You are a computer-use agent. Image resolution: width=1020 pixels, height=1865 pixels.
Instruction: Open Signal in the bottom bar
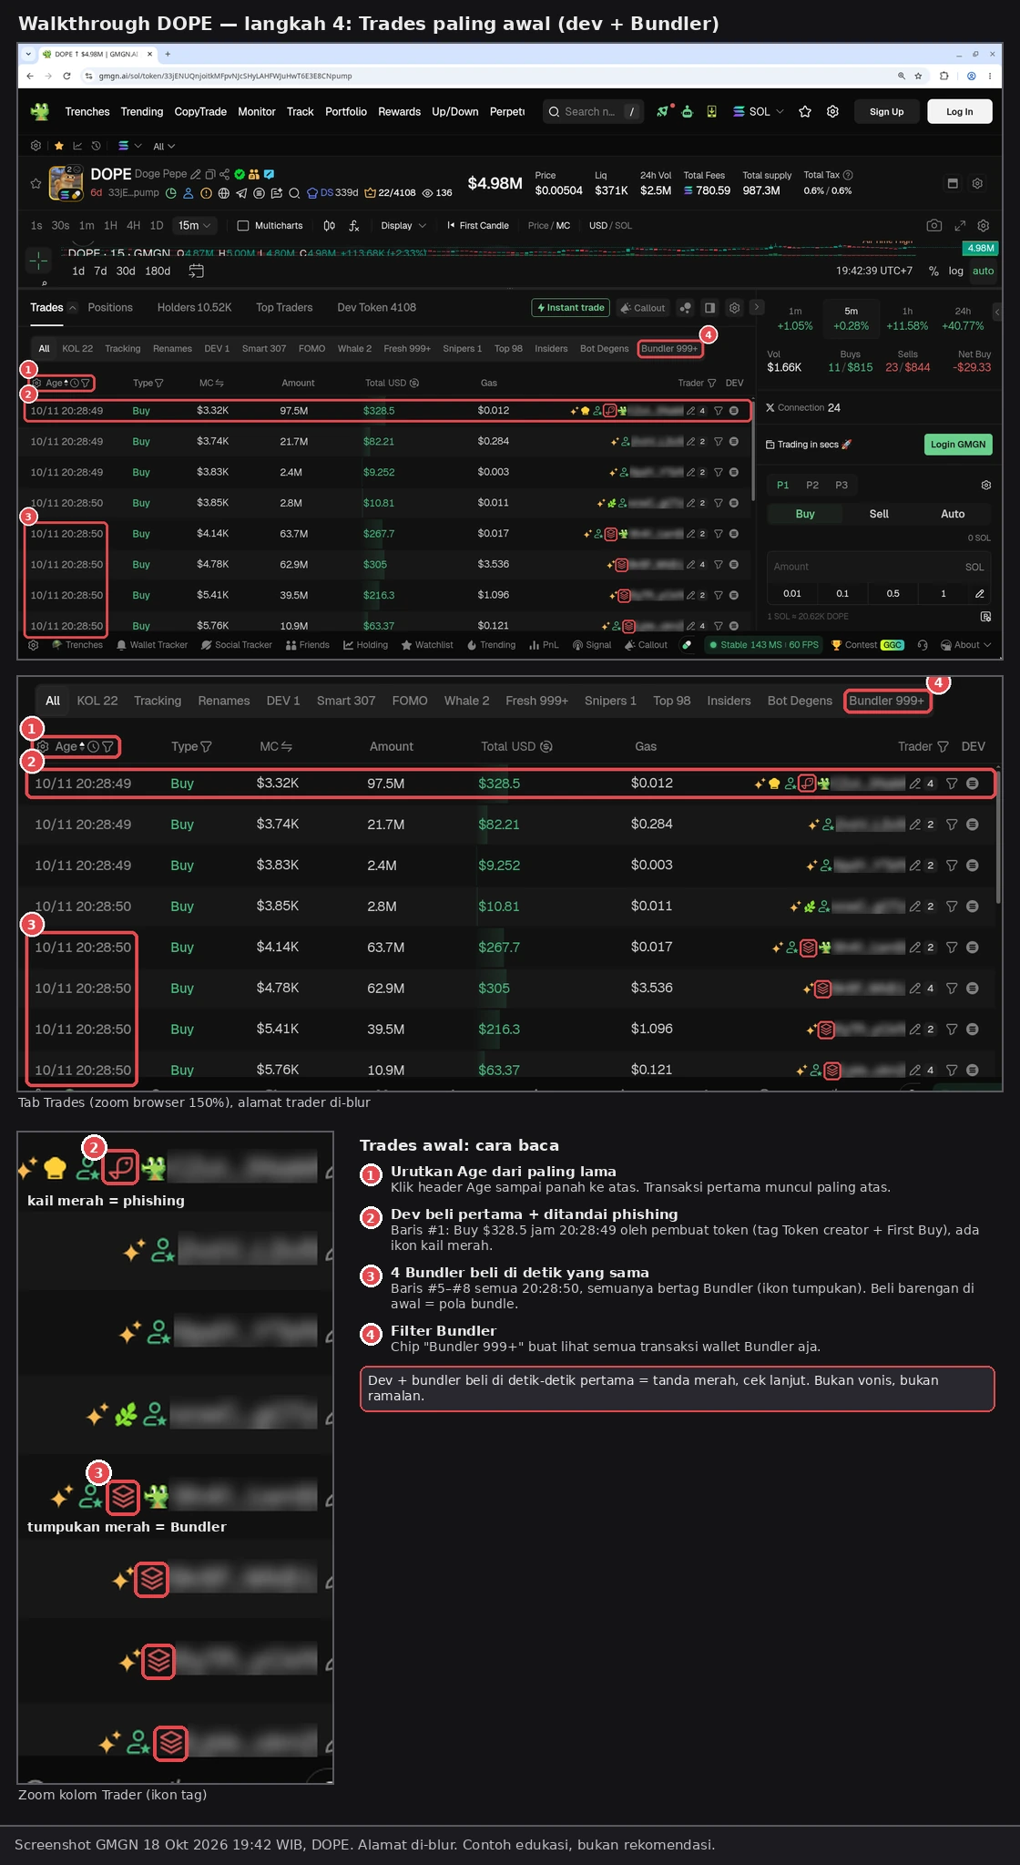[x=591, y=645]
